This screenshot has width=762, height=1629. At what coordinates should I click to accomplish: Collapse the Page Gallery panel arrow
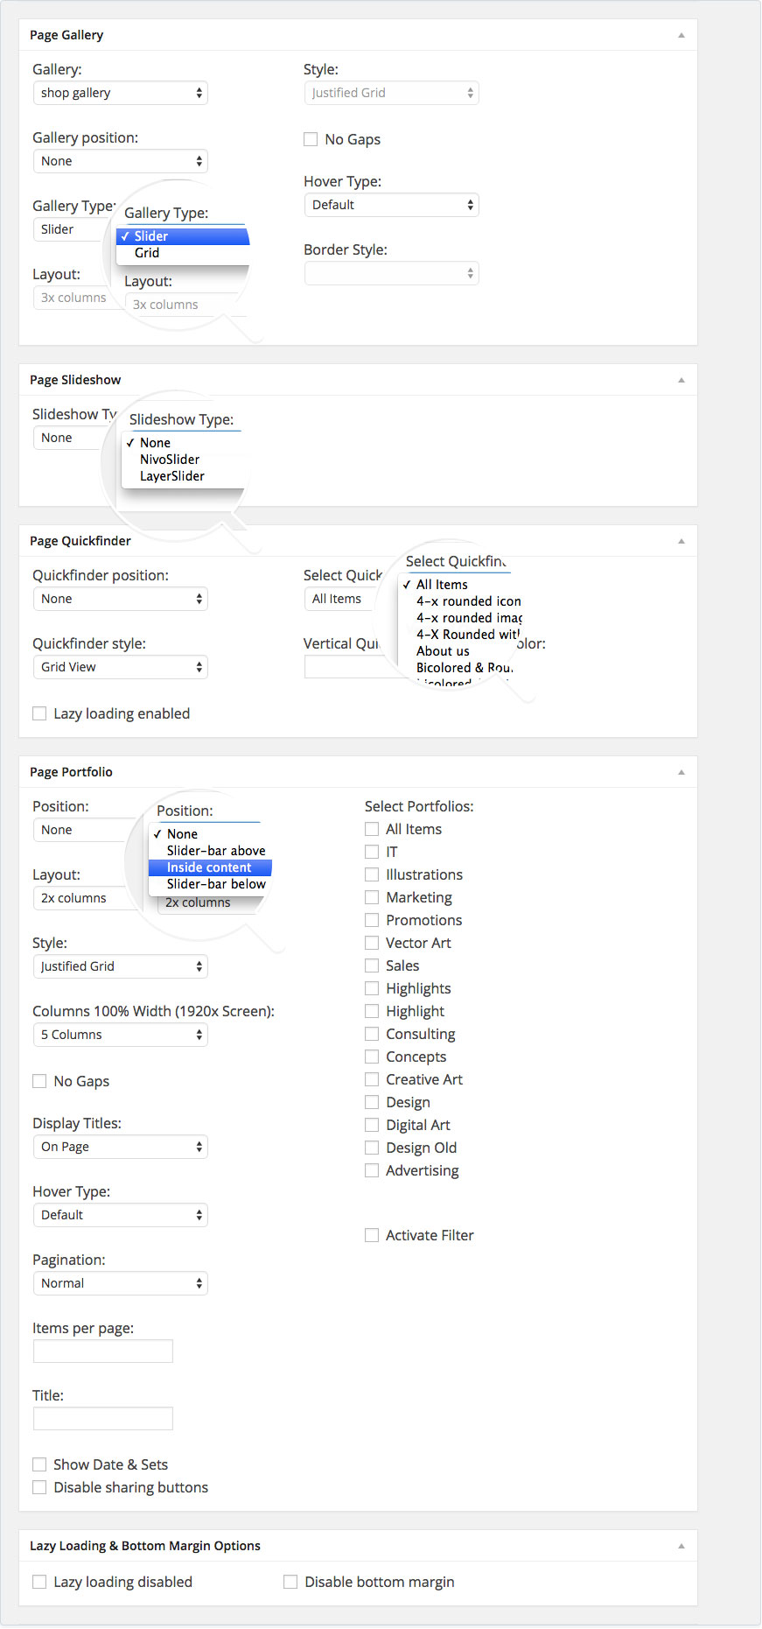pos(681,36)
